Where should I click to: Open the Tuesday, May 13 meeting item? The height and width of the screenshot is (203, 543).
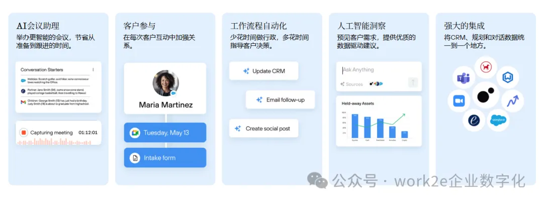click(165, 133)
